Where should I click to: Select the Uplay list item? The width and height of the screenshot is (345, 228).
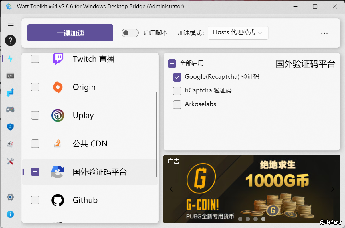[90, 115]
